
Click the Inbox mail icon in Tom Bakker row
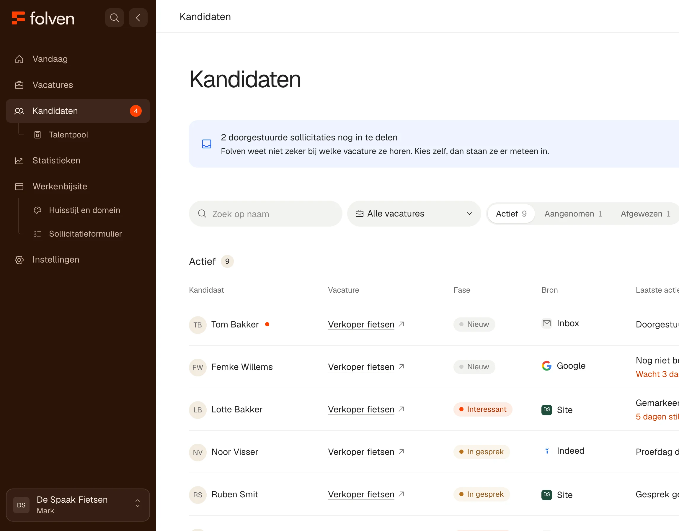tap(546, 323)
